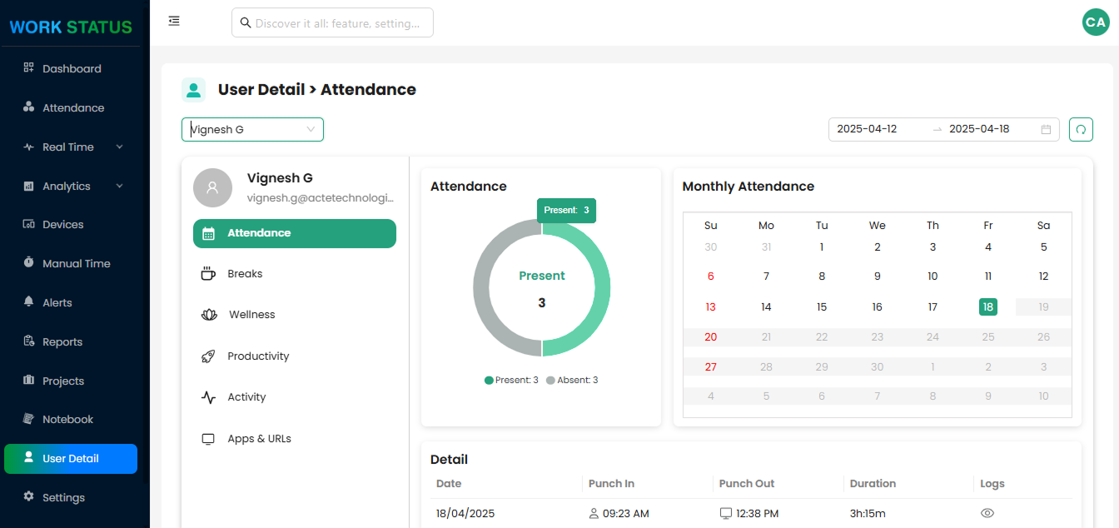Image resolution: width=1119 pixels, height=528 pixels.
Task: Click the Punch In column header
Action: (611, 484)
